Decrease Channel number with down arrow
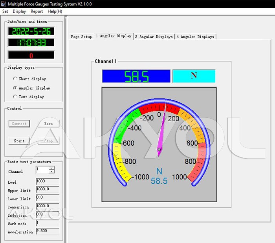The height and width of the screenshot is (243, 275). tap(51, 172)
